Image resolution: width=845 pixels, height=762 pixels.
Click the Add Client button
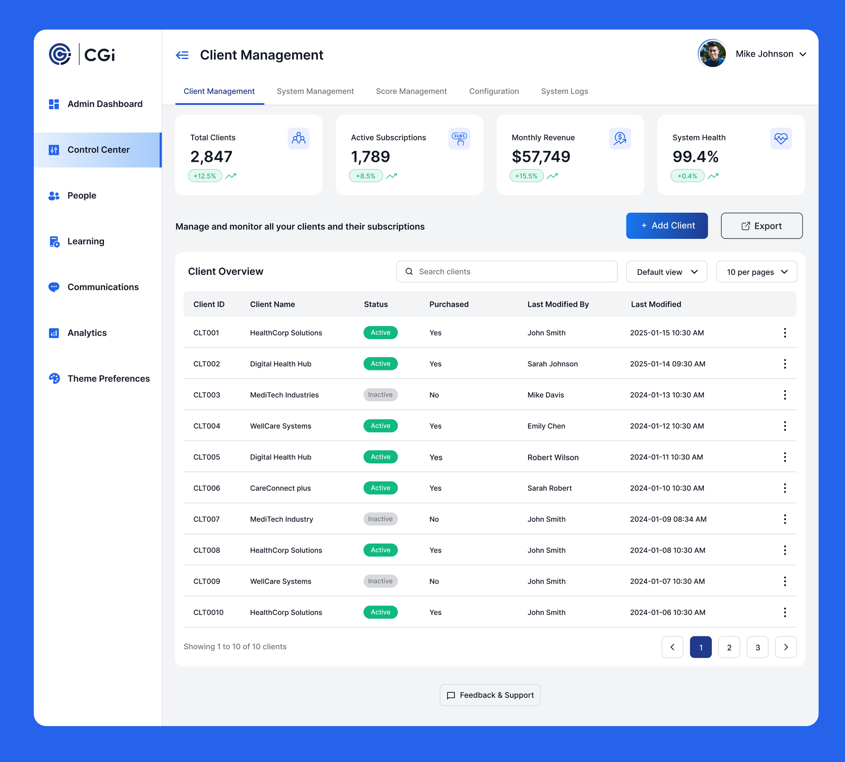tap(666, 225)
